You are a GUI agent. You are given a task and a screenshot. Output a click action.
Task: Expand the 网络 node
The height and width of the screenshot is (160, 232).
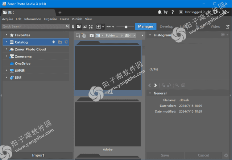6,77
